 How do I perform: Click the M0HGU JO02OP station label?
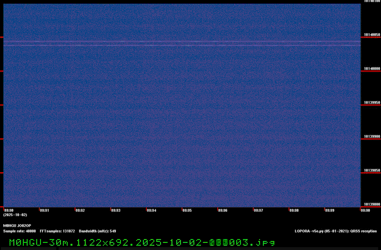(x=17, y=225)
